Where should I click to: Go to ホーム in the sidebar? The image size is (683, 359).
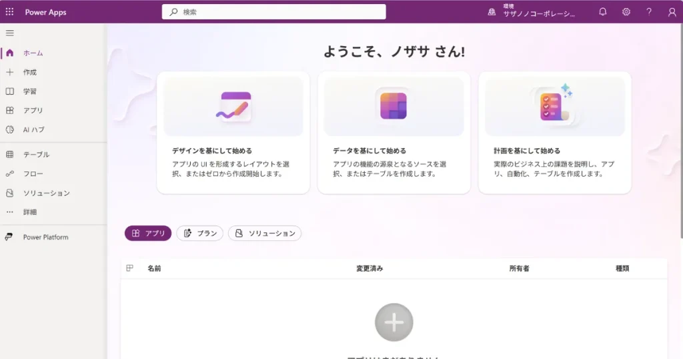(x=33, y=53)
